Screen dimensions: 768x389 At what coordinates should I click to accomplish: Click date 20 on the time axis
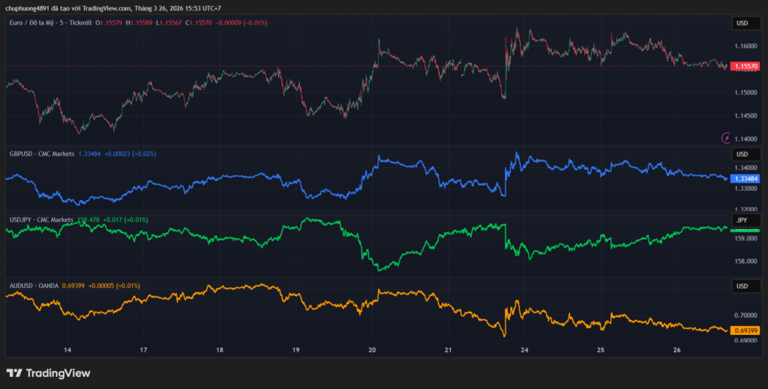tap(373, 350)
